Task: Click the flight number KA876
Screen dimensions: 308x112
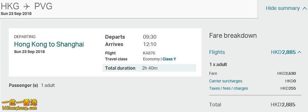Action: [149, 53]
